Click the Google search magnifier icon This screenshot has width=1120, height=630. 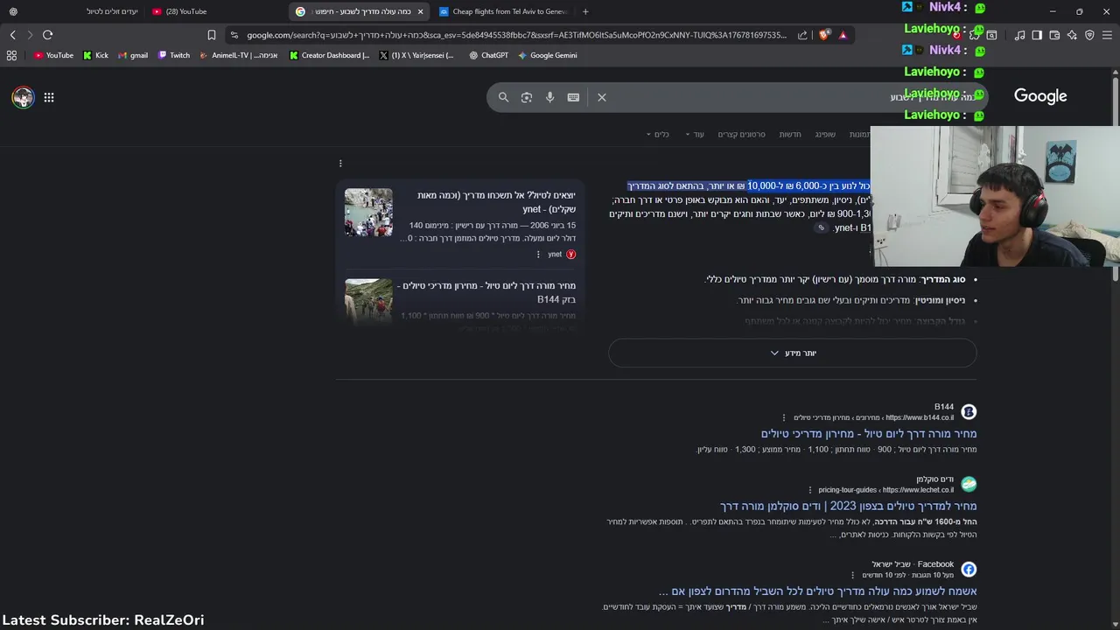point(503,97)
